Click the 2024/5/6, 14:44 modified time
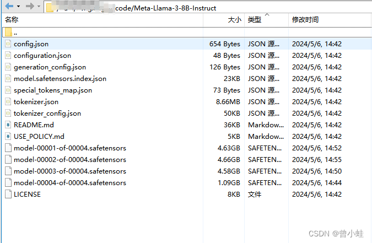The image size is (372, 243). 317,183
